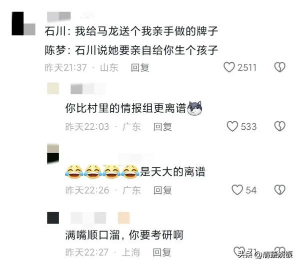Open avatar of 满嘴顺口溜 reply author

pyautogui.click(x=53, y=218)
